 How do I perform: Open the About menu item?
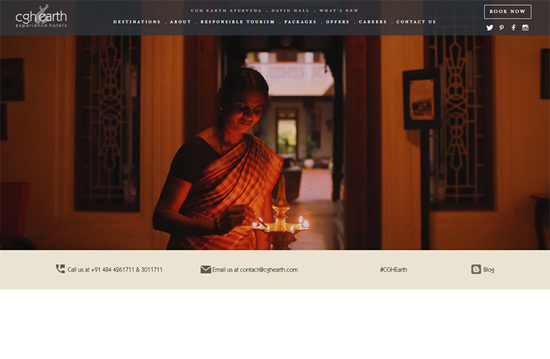pos(180,22)
